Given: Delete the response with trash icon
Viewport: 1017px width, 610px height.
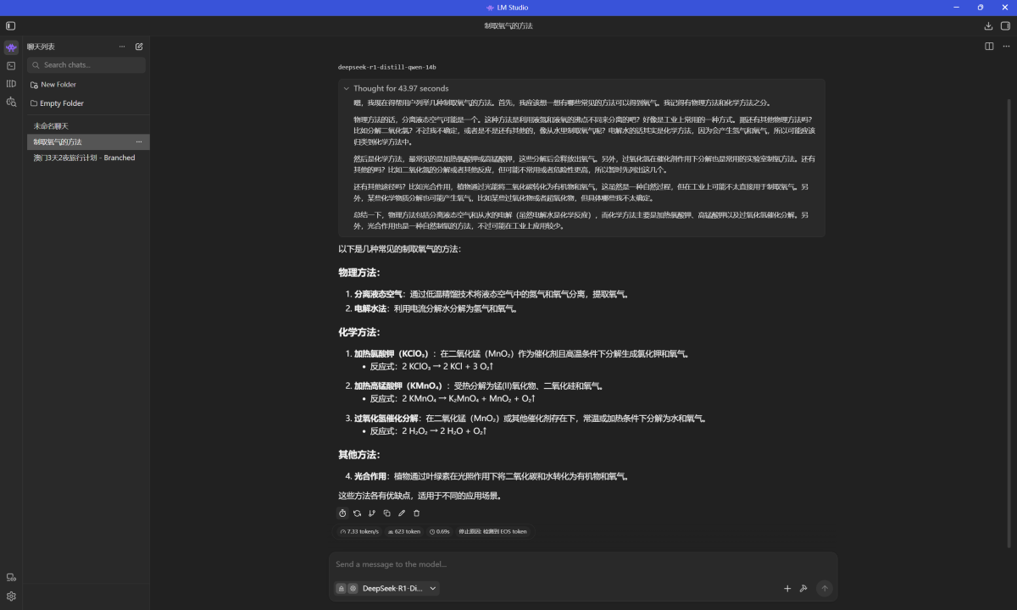Looking at the screenshot, I should tap(416, 513).
